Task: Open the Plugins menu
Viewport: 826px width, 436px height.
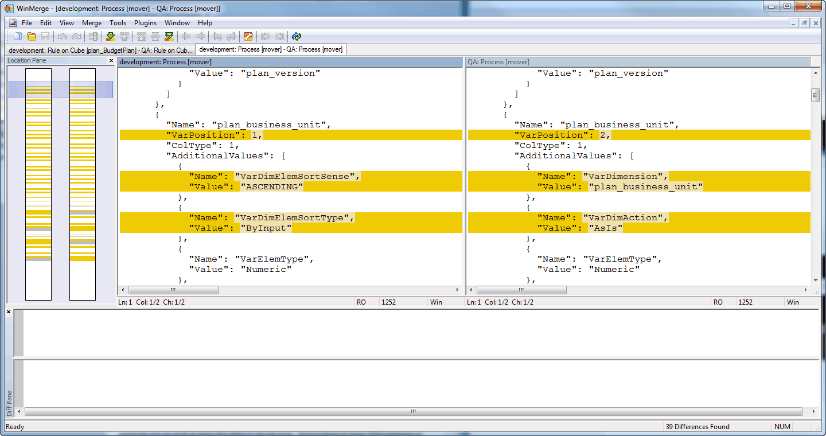Action: click(x=145, y=23)
